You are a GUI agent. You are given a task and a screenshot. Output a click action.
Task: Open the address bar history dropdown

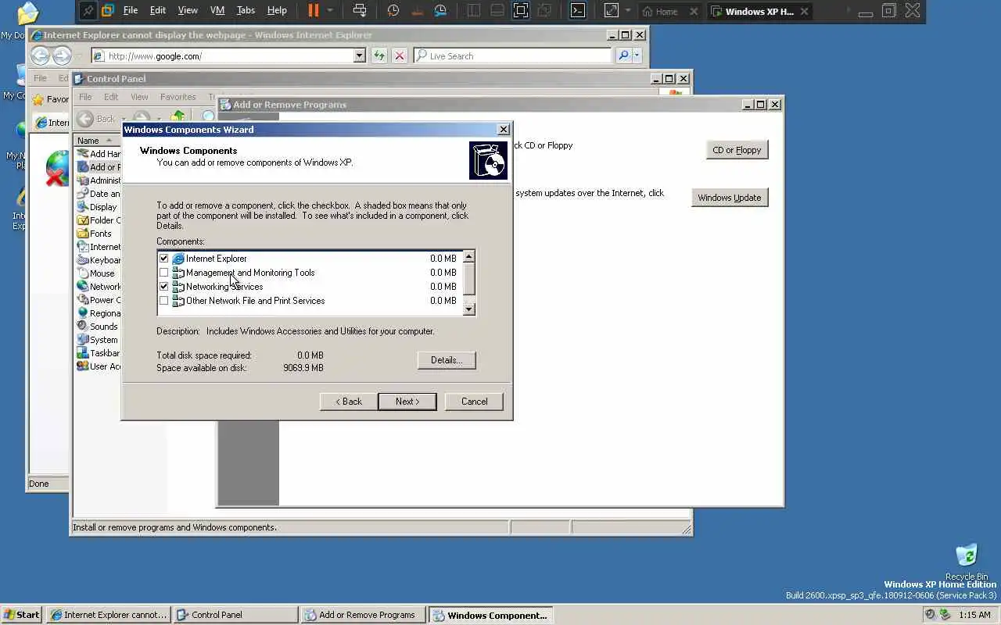pyautogui.click(x=360, y=55)
